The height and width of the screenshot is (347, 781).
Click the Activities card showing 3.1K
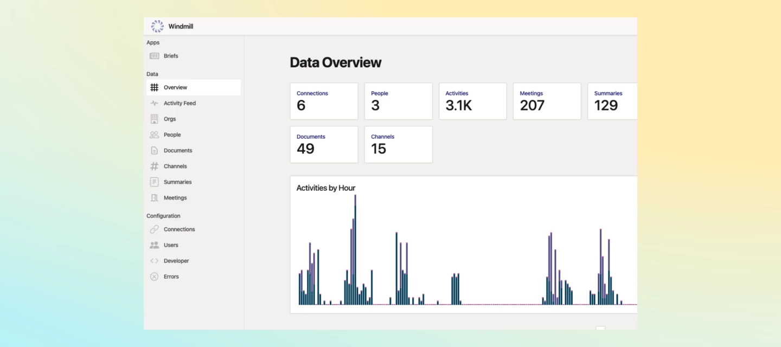pos(473,101)
